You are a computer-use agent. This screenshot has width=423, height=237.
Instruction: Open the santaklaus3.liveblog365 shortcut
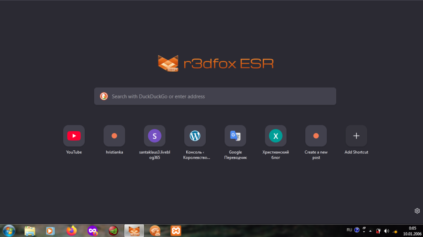pos(154,136)
